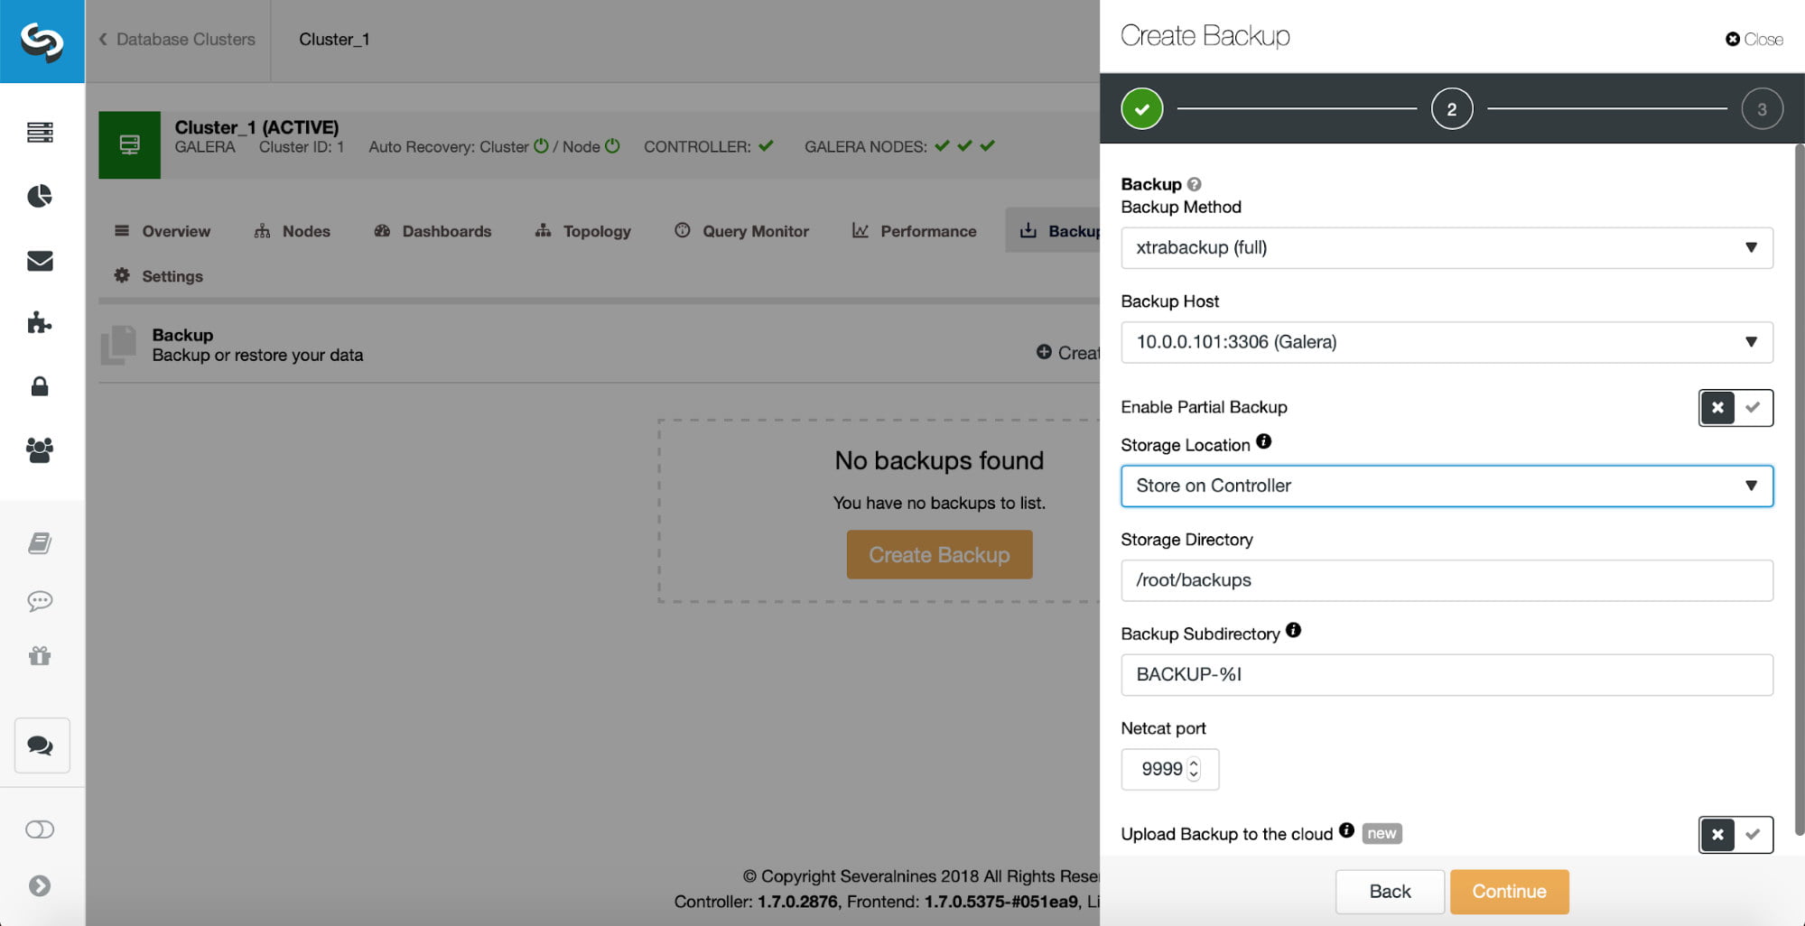Screen dimensions: 1805x926
Task: Click the CONTROLLER status checkmark
Action: coord(766,145)
